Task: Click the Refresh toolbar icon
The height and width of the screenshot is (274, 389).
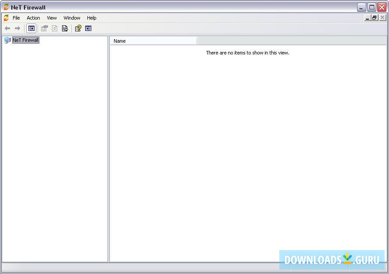Action: (55, 28)
